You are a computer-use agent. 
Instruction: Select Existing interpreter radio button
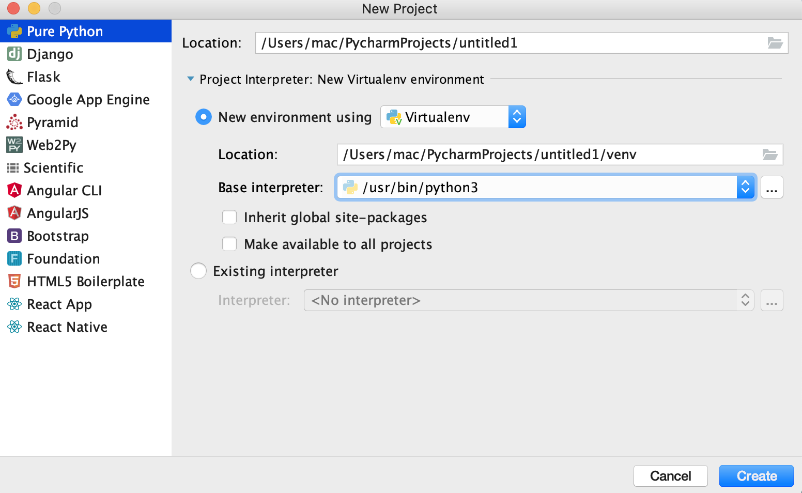coord(198,271)
